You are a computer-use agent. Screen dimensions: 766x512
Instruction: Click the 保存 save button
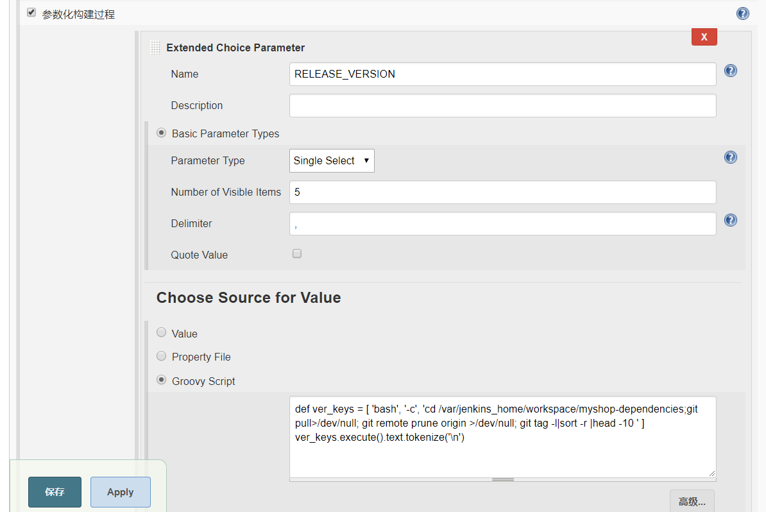click(55, 492)
